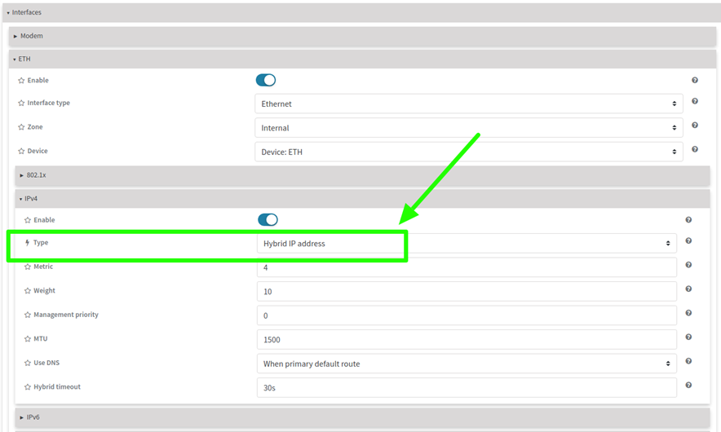Click the Management priority label text

(x=66, y=315)
